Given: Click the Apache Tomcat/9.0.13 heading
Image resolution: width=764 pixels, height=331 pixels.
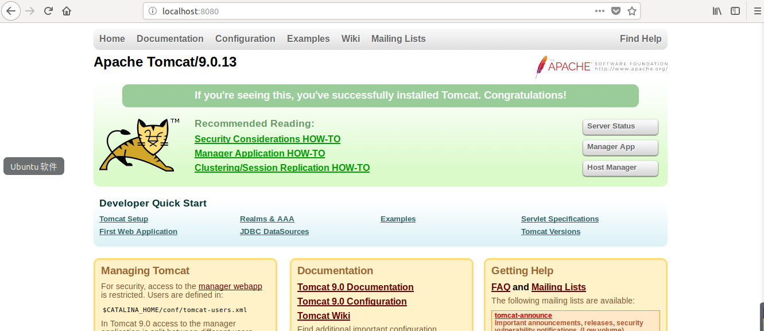Looking at the screenshot, I should (165, 62).
